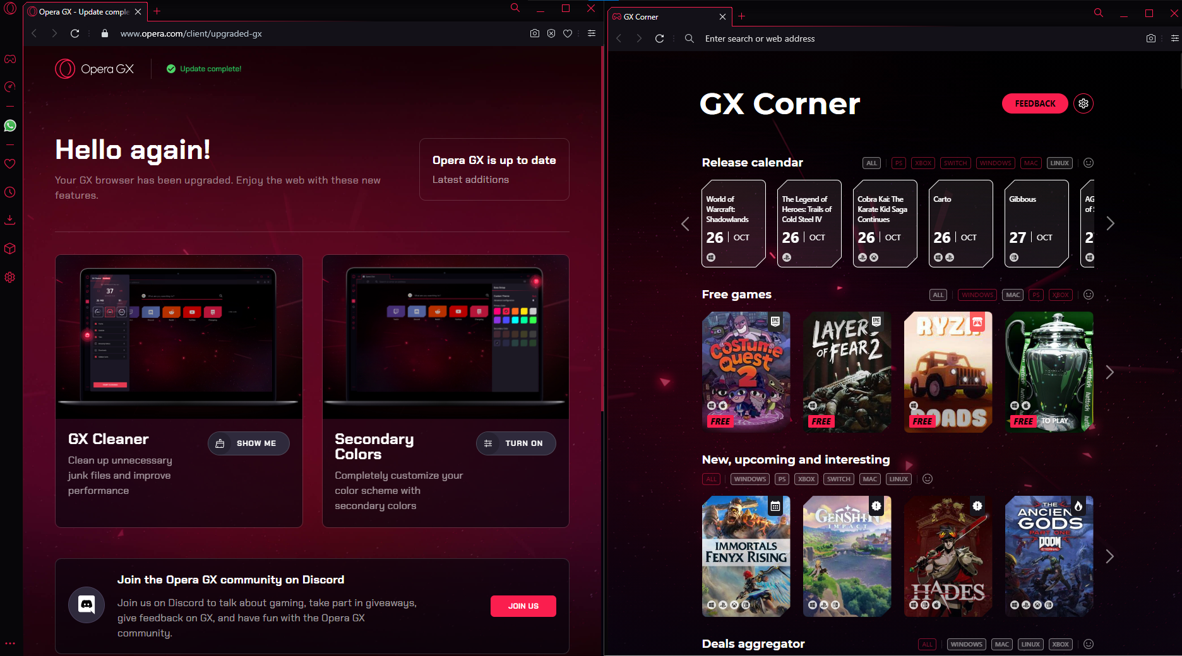Toggle MAC filter in Free games
Image resolution: width=1182 pixels, height=656 pixels.
coord(1013,295)
